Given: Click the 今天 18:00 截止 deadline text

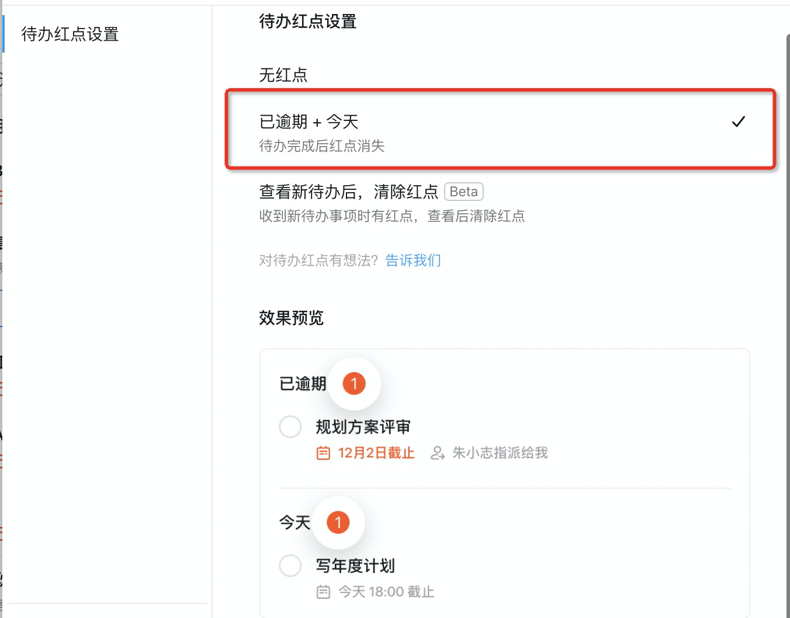Looking at the screenshot, I should (x=386, y=592).
